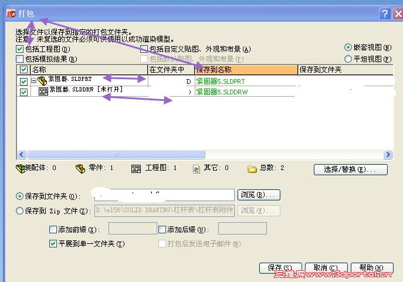Screen dimensions: 403x282
Task: Enable 包括自定义贴图、外观和布景 checkbox
Action: pos(144,49)
